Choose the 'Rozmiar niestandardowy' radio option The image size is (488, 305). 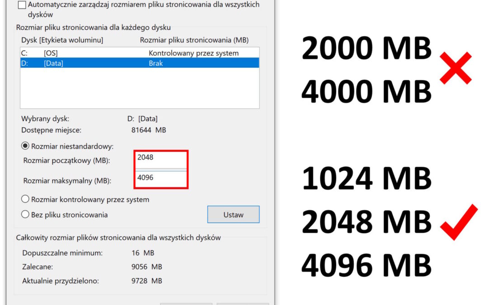26,146
